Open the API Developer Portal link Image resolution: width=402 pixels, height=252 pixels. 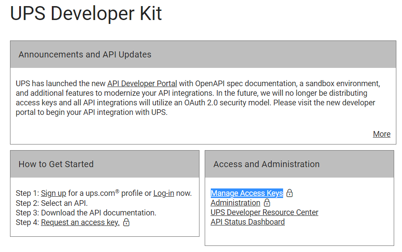[x=142, y=84]
